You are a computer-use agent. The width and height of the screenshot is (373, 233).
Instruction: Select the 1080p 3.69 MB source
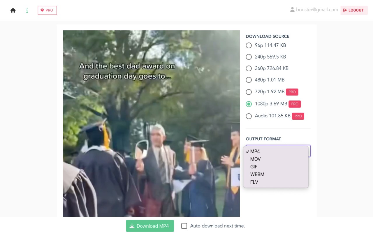(249, 104)
